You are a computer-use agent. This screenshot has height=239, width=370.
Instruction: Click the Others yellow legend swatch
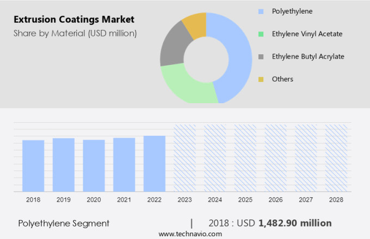click(x=262, y=79)
